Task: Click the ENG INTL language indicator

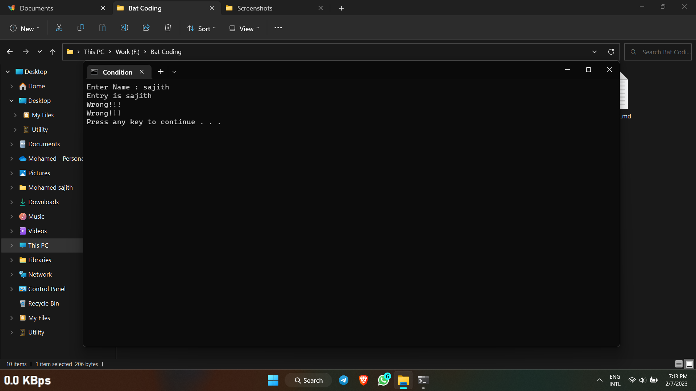Action: [x=615, y=380]
